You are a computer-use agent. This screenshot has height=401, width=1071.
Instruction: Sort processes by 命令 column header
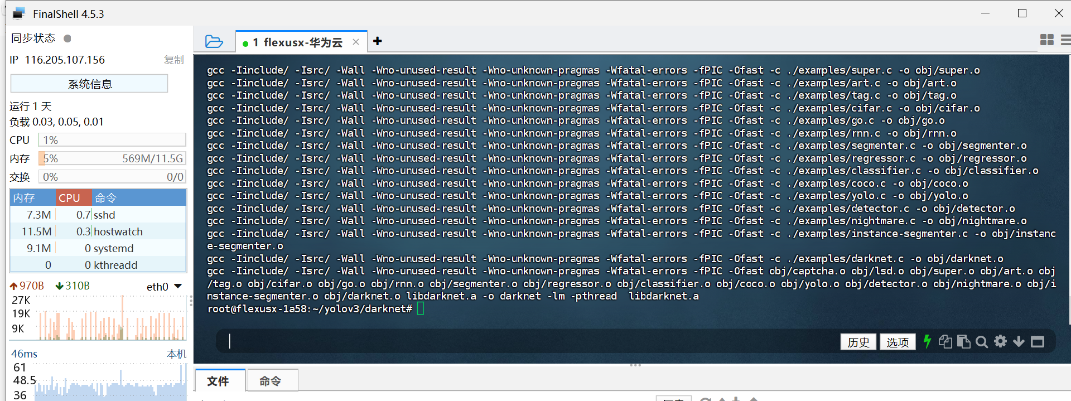139,198
